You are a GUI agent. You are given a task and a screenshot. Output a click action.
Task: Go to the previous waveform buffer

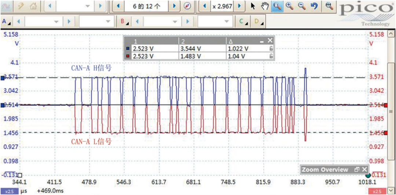pyautogui.click(x=118, y=6)
